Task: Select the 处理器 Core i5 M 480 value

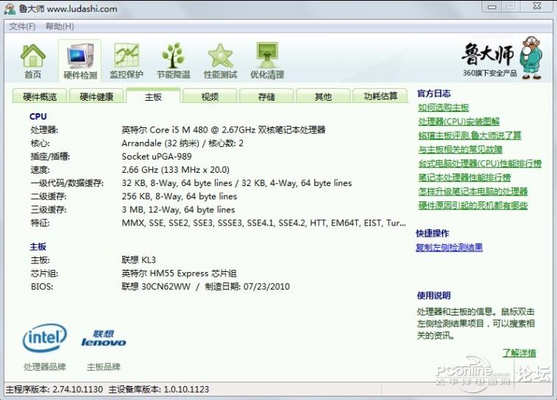Action: click(x=224, y=130)
